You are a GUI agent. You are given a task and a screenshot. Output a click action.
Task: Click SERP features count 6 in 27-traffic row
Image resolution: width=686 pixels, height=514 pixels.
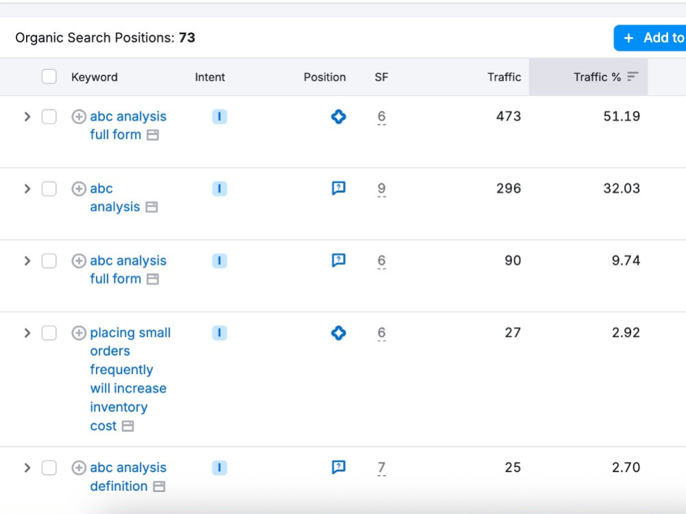tap(381, 333)
